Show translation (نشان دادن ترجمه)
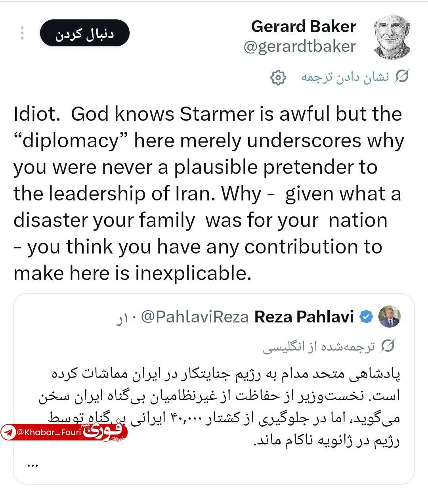428x492 pixels. (345, 77)
